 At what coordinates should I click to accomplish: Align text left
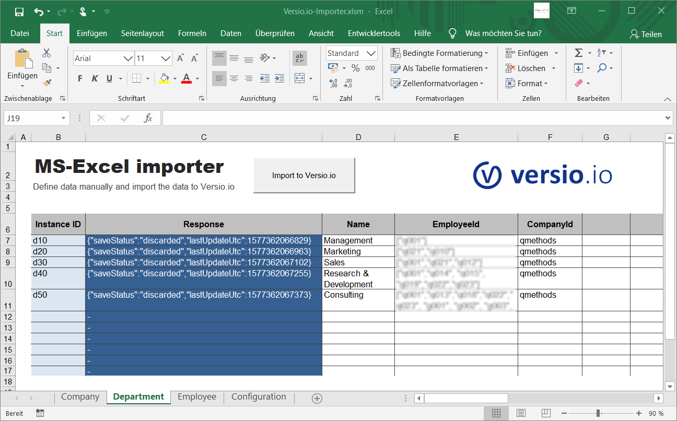pos(219,78)
